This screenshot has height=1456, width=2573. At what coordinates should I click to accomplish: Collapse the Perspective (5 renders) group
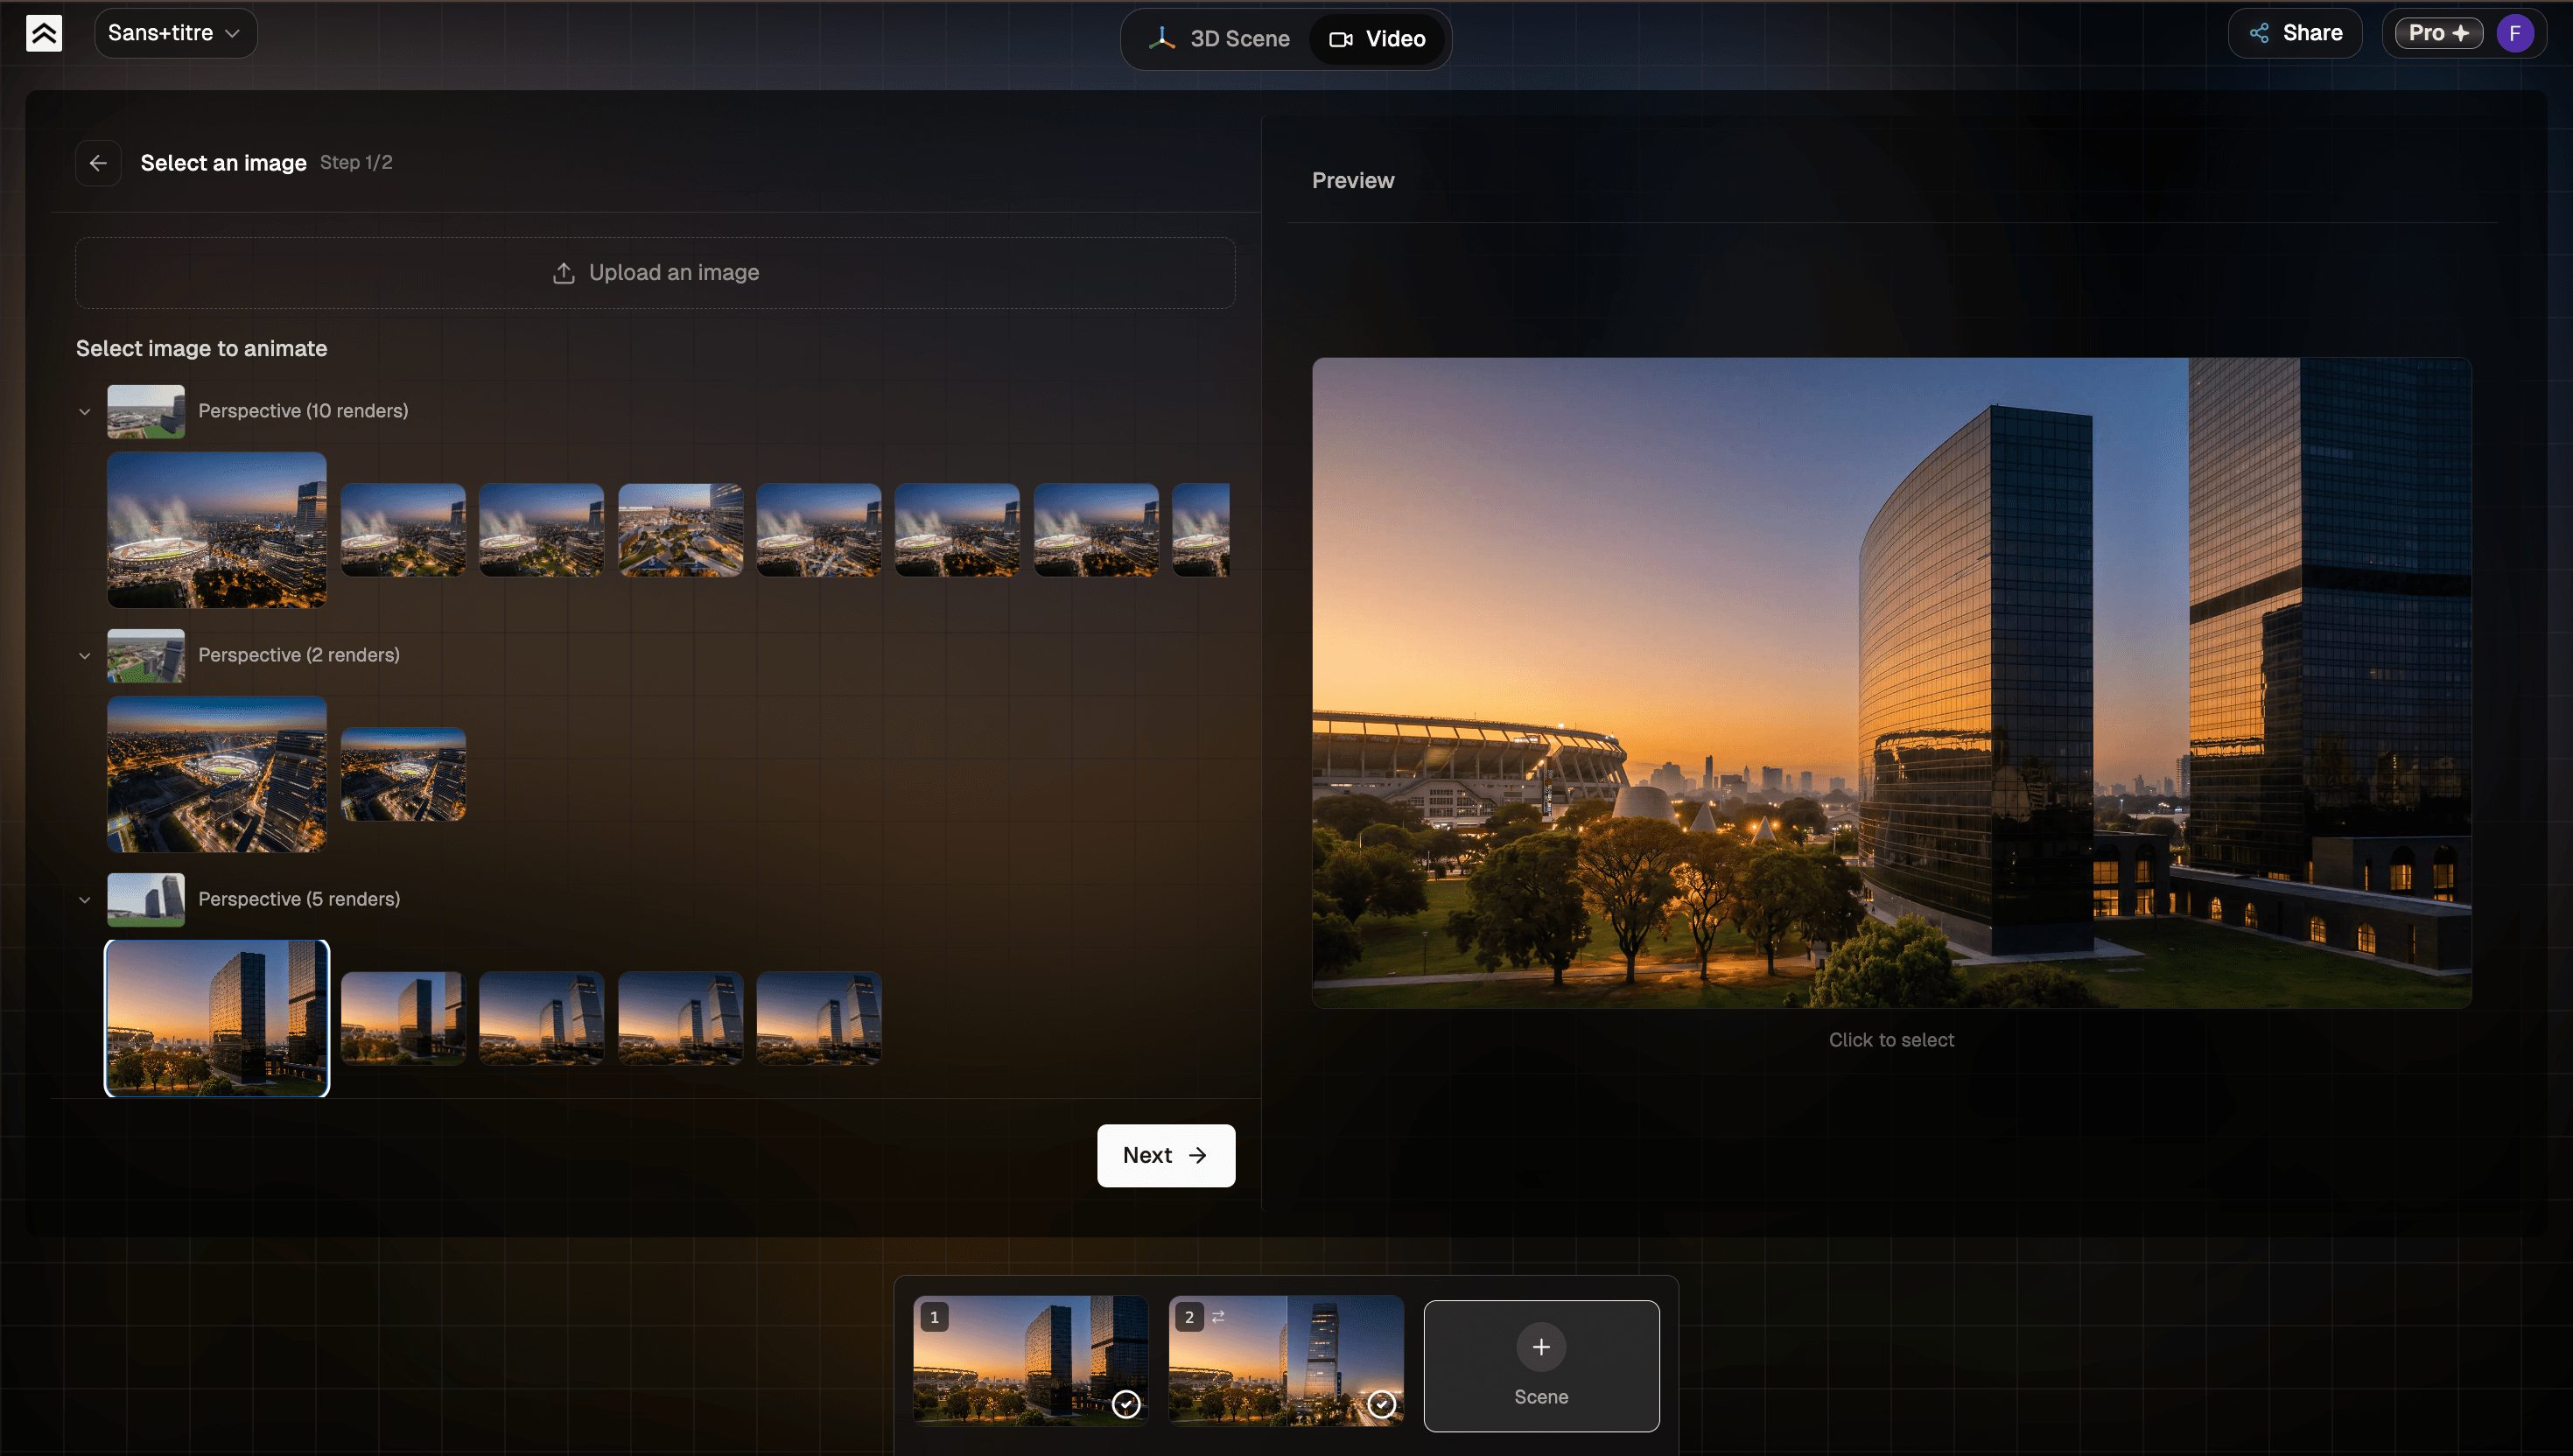85,900
